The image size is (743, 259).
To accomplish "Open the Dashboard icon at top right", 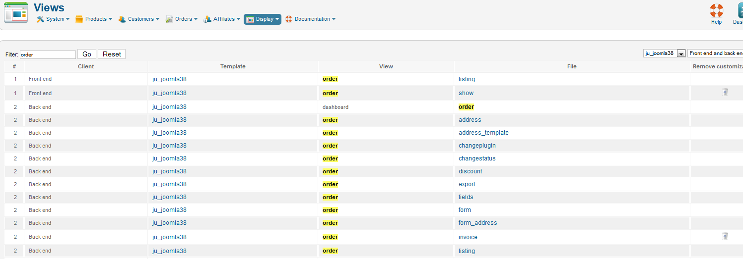I will click(739, 11).
